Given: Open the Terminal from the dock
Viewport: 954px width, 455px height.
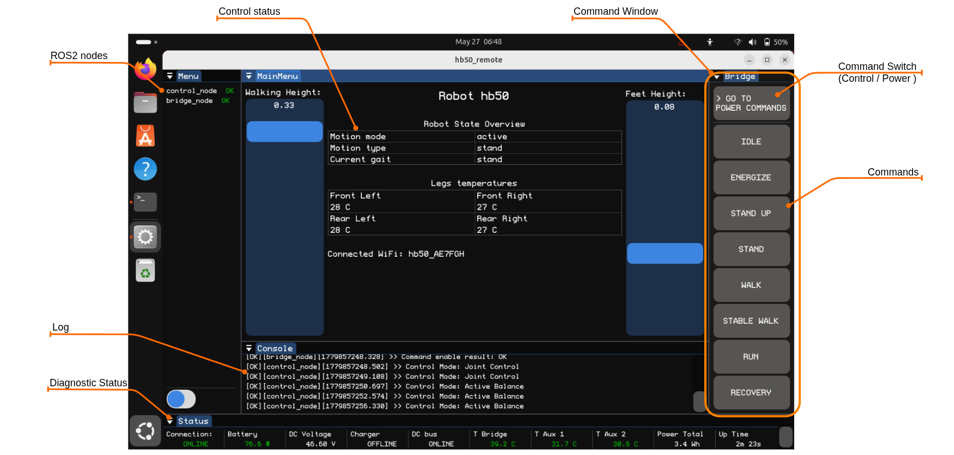Looking at the screenshot, I should click(x=145, y=202).
